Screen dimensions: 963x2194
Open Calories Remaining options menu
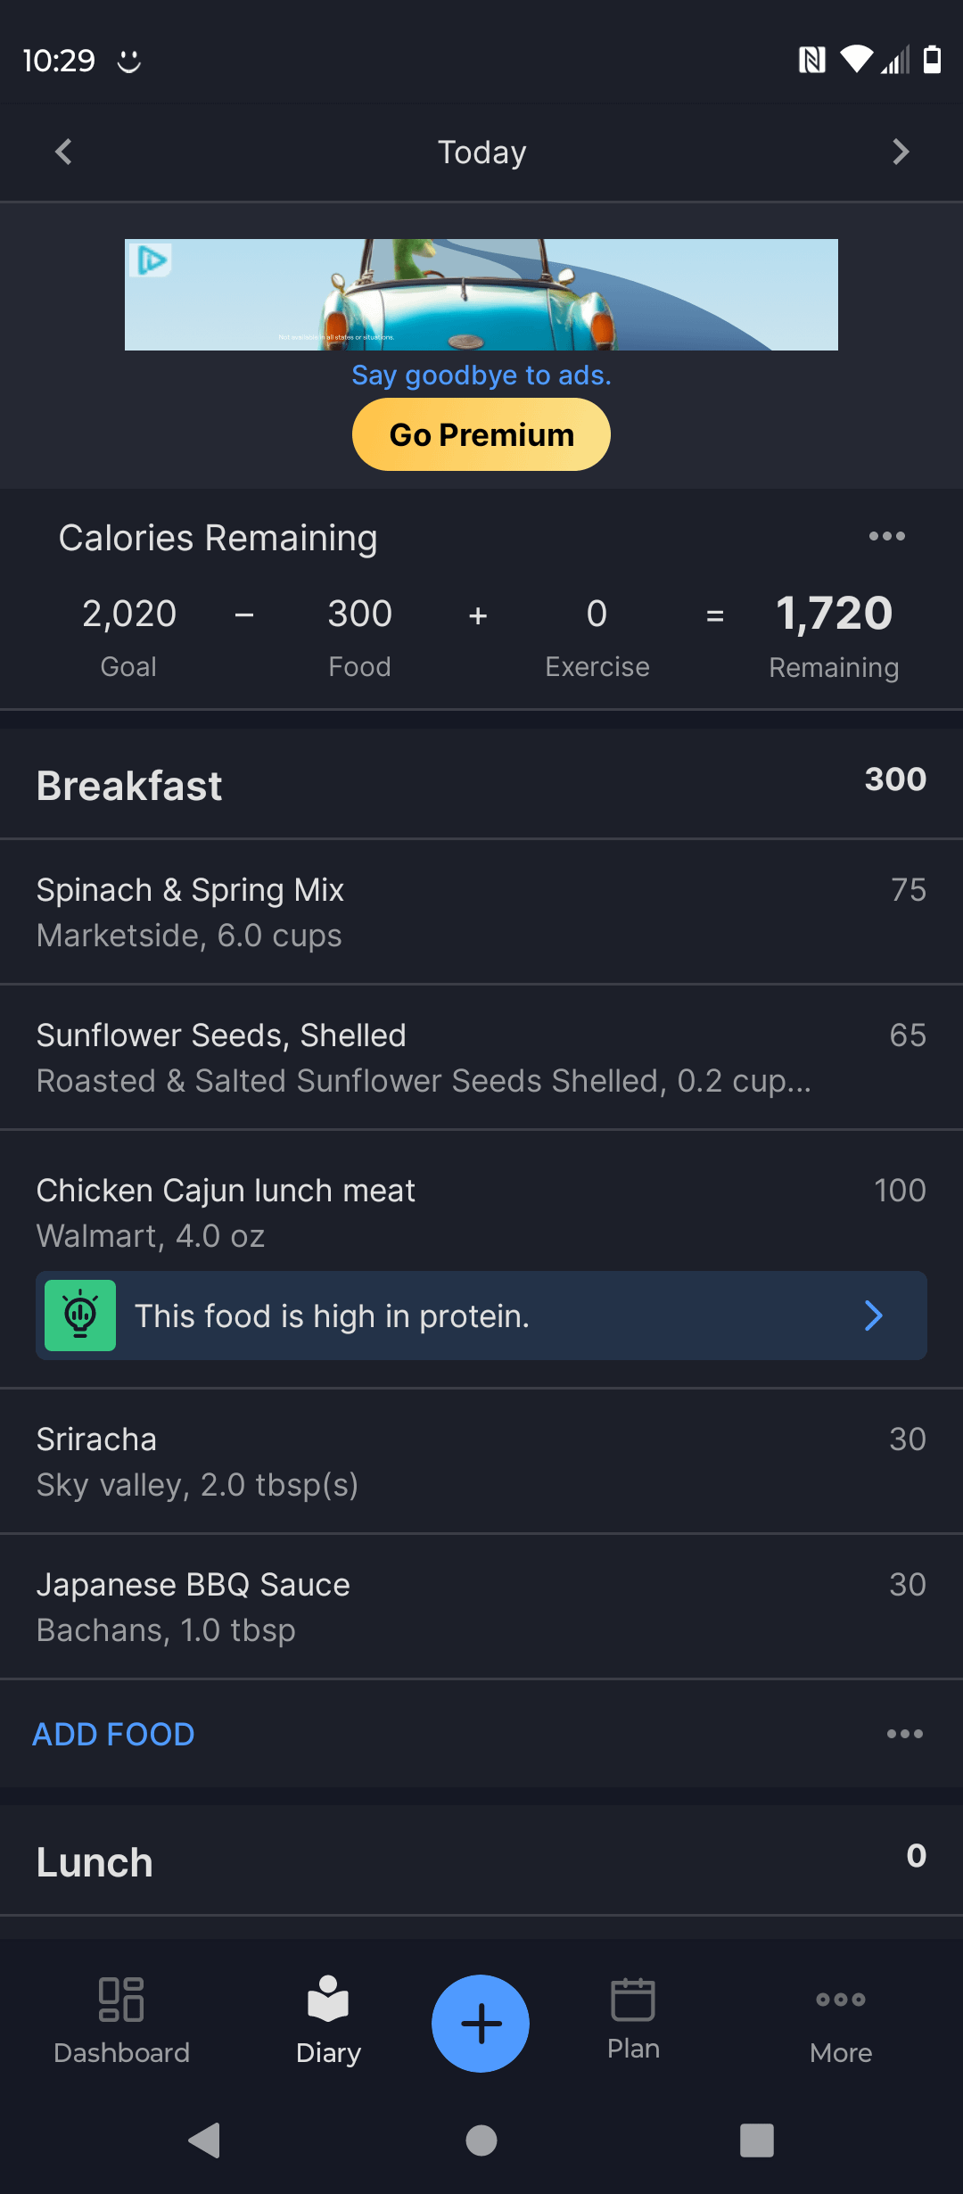(886, 536)
